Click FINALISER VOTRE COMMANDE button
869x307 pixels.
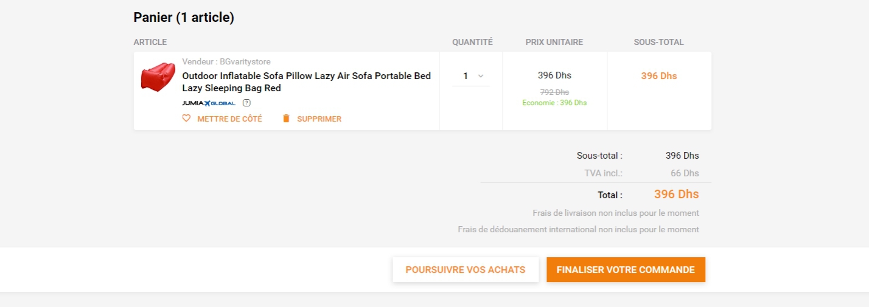point(626,270)
